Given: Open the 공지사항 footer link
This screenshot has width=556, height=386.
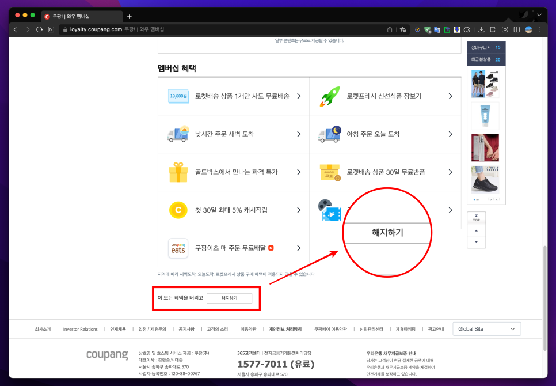Looking at the screenshot, I should pos(186,329).
